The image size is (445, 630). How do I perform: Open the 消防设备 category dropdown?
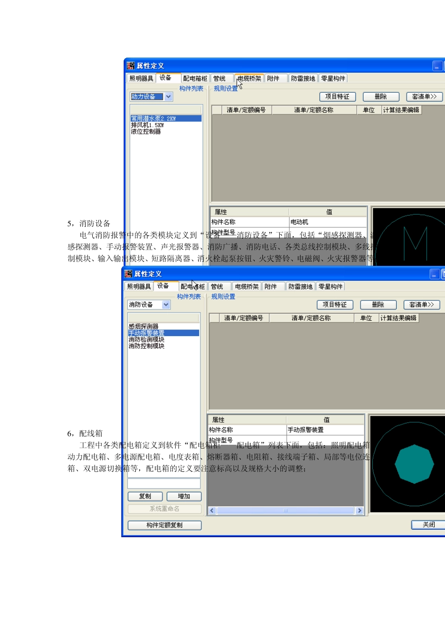pyautogui.click(x=166, y=305)
